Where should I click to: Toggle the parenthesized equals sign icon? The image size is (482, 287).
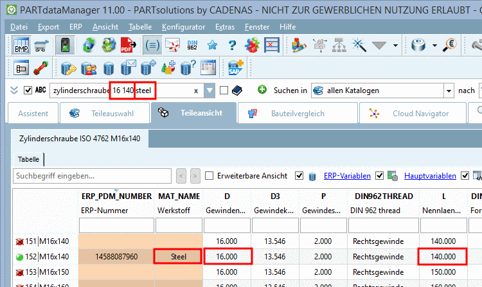152,46
